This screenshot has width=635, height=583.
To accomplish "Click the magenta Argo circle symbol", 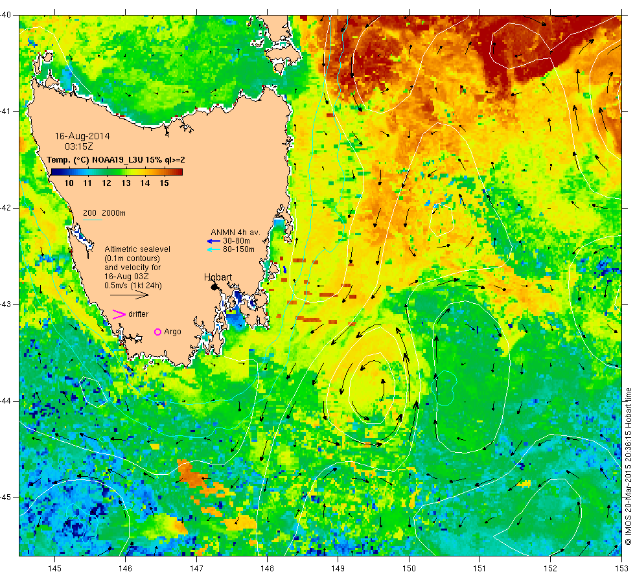I will pyautogui.click(x=158, y=332).
